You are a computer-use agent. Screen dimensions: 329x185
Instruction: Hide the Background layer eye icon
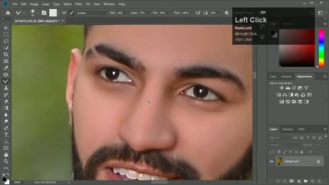[x=271, y=161]
